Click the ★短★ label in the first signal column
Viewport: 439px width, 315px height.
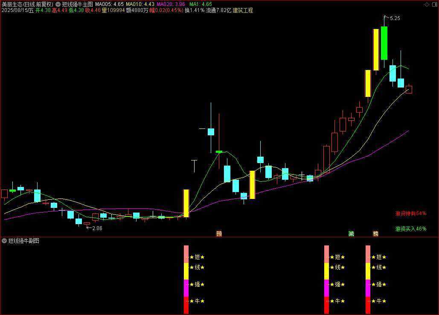[197, 257]
